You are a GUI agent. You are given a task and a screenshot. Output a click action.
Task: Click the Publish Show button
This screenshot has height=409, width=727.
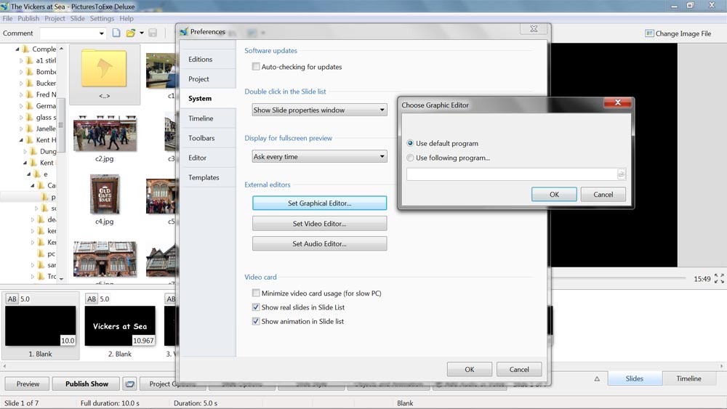pyautogui.click(x=87, y=384)
